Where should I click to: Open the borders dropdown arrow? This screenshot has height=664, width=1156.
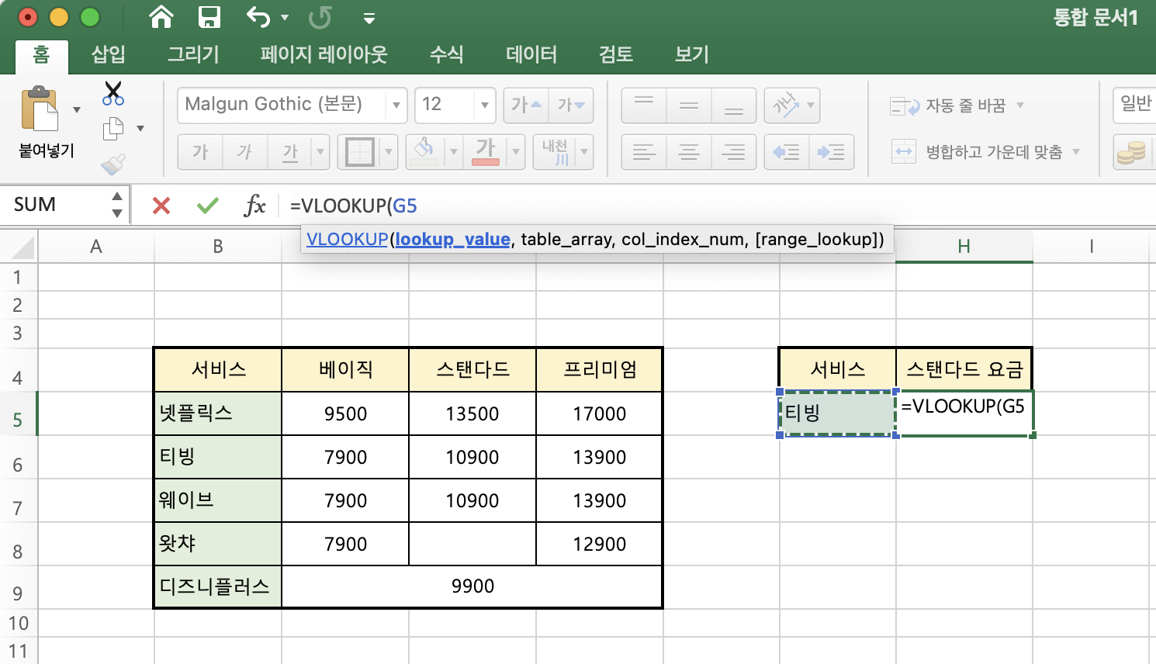coord(389,152)
